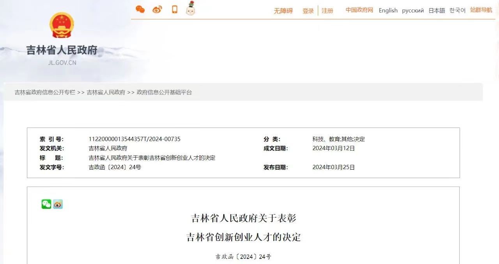Click the 注册 register link
Image resolution: width=499 pixels, height=264 pixels.
pos(327,11)
